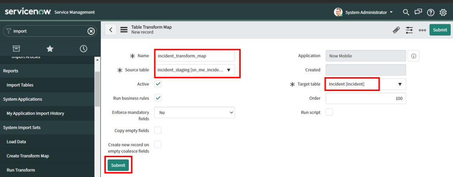Click the back arrow button
Viewport: 453px width, 177px height.
pos(111,30)
